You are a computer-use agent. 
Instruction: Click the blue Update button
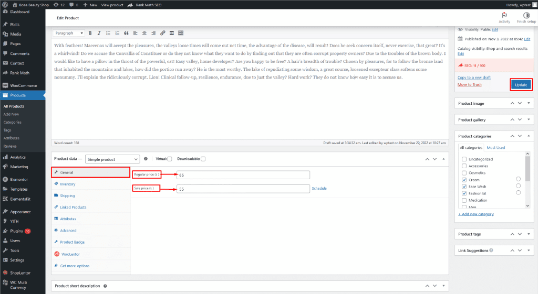[x=521, y=84]
